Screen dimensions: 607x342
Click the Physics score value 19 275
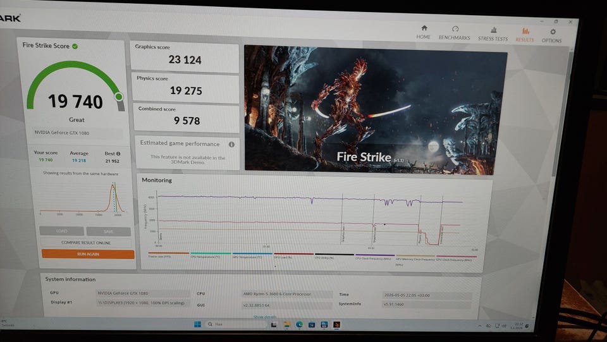tap(186, 90)
